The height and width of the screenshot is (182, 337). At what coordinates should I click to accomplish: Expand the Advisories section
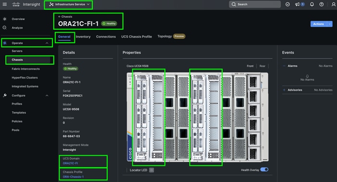(x=284, y=90)
